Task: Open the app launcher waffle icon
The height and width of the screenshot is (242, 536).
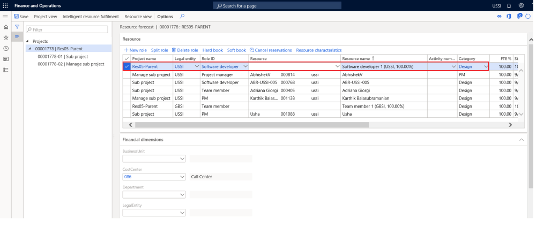Action: [6, 5]
